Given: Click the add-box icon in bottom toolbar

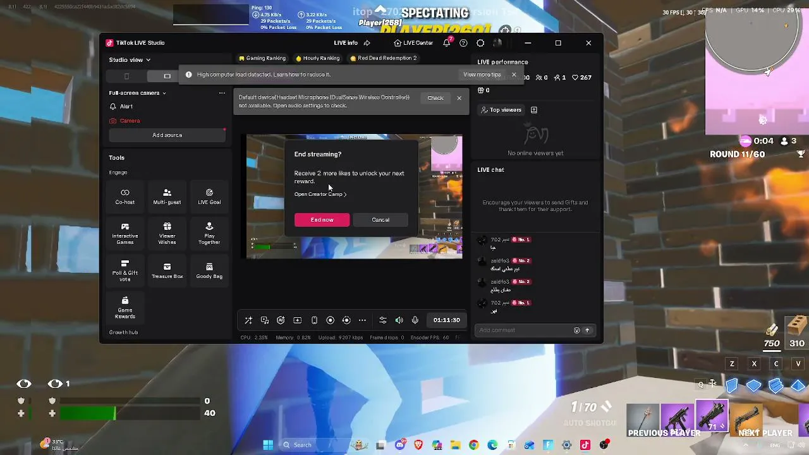Looking at the screenshot, I should (297, 320).
